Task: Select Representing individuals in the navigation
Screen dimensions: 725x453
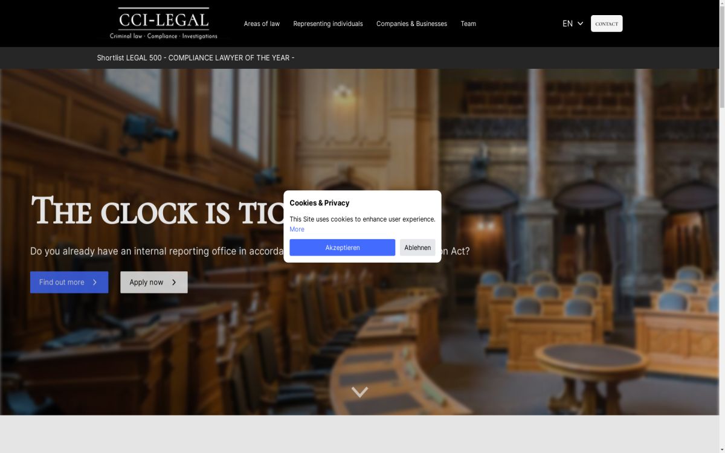Action: coord(327,24)
